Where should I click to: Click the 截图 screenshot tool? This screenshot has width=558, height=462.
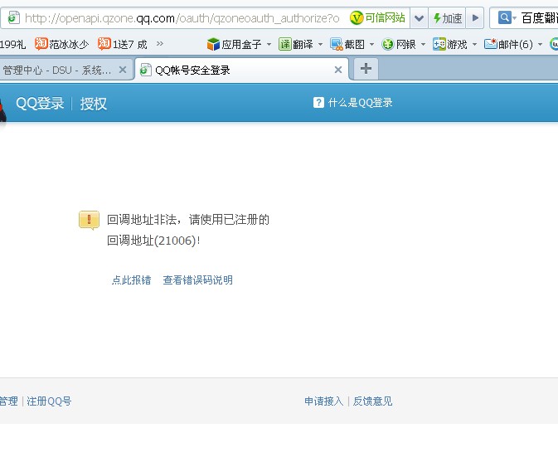[x=347, y=44]
